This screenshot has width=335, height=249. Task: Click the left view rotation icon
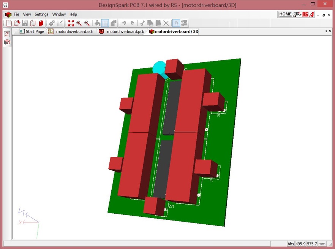pos(97,23)
